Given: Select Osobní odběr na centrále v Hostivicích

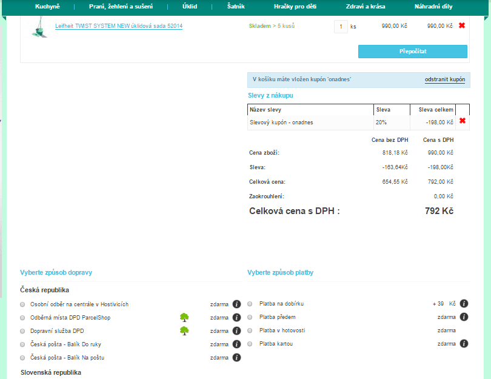Looking at the screenshot, I should point(22,304).
